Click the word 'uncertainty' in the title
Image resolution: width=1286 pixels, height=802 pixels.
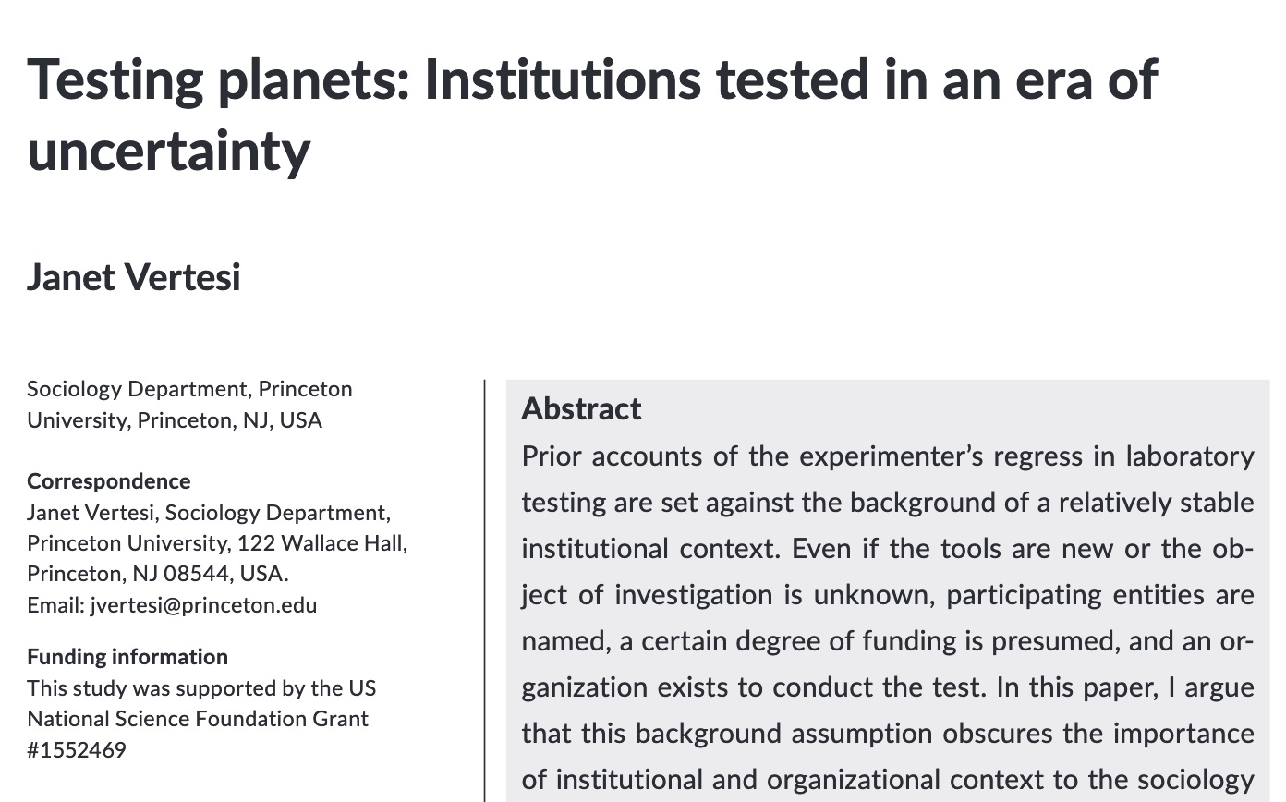point(168,151)
